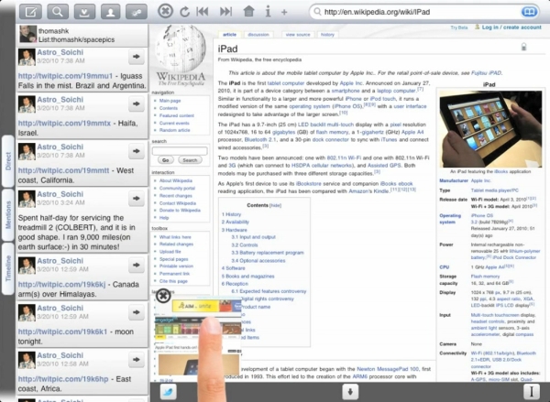Click the padlock icon beside iPad title
The width and height of the screenshot is (550, 402).
pyautogui.click(x=523, y=47)
